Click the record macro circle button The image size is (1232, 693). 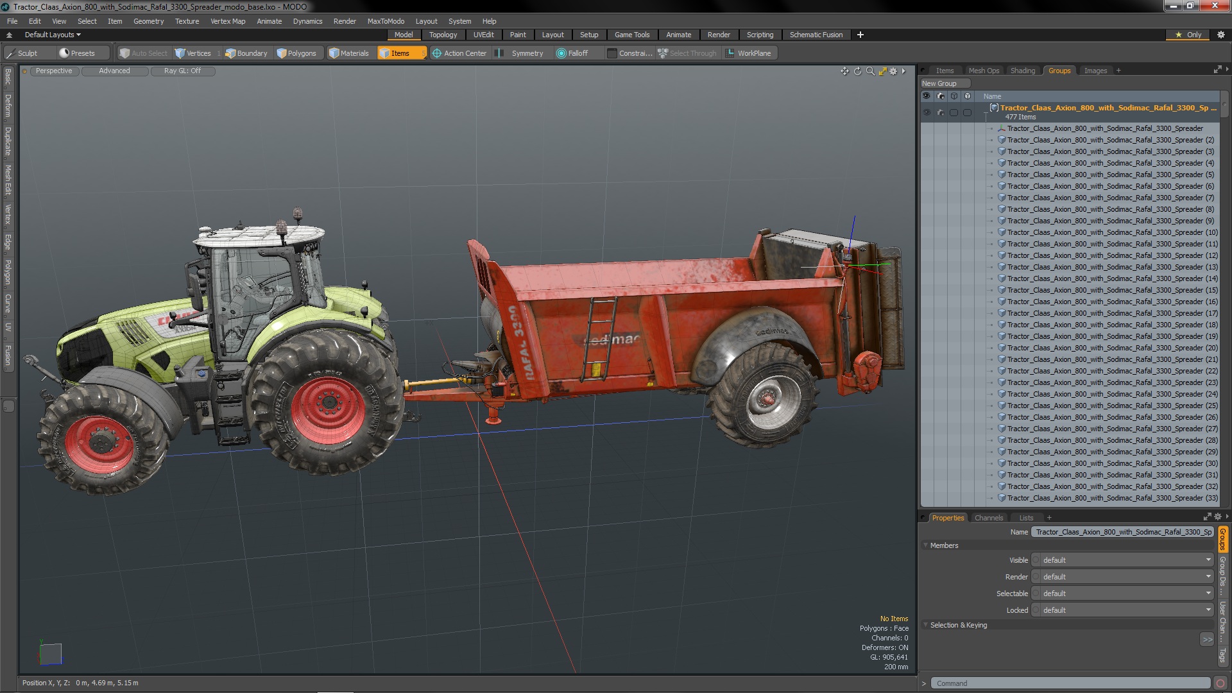coord(1220,683)
